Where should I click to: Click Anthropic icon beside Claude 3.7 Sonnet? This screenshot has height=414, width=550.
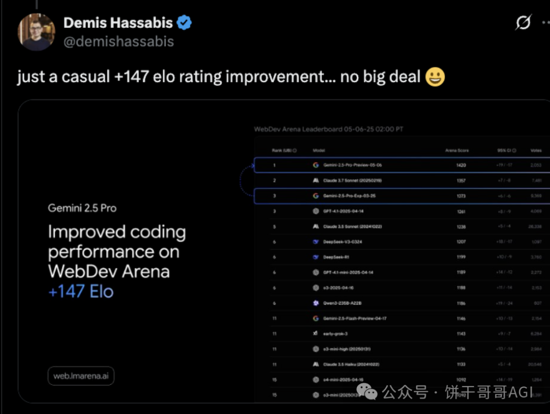[316, 180]
